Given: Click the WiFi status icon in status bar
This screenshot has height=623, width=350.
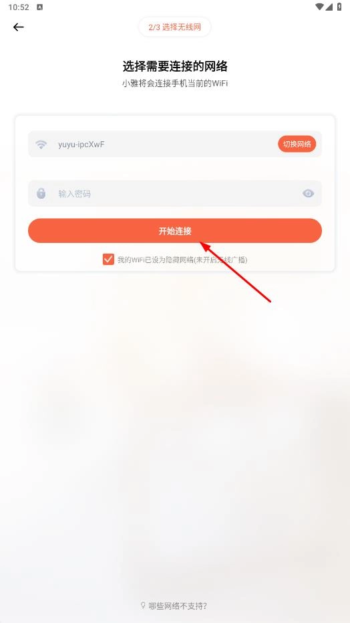Looking at the screenshot, I should click(x=319, y=7).
